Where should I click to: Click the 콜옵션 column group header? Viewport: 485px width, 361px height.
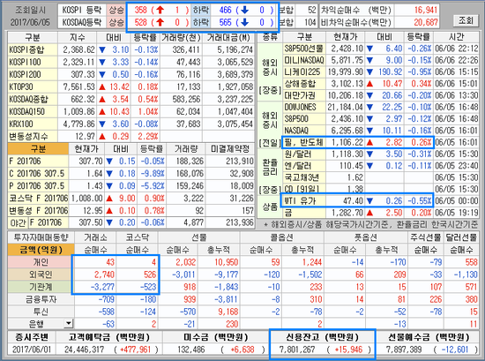point(281,237)
